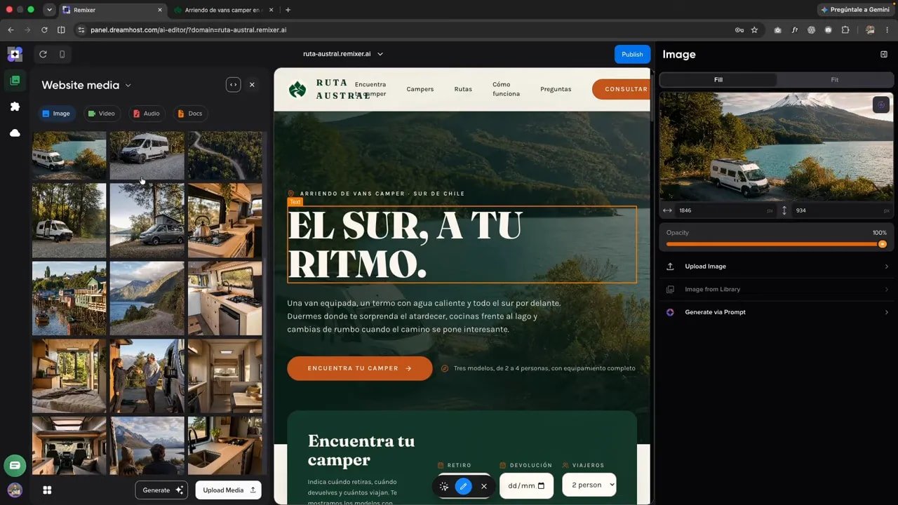Switch to mobile preview icon
This screenshot has height=505, width=898.
62,54
